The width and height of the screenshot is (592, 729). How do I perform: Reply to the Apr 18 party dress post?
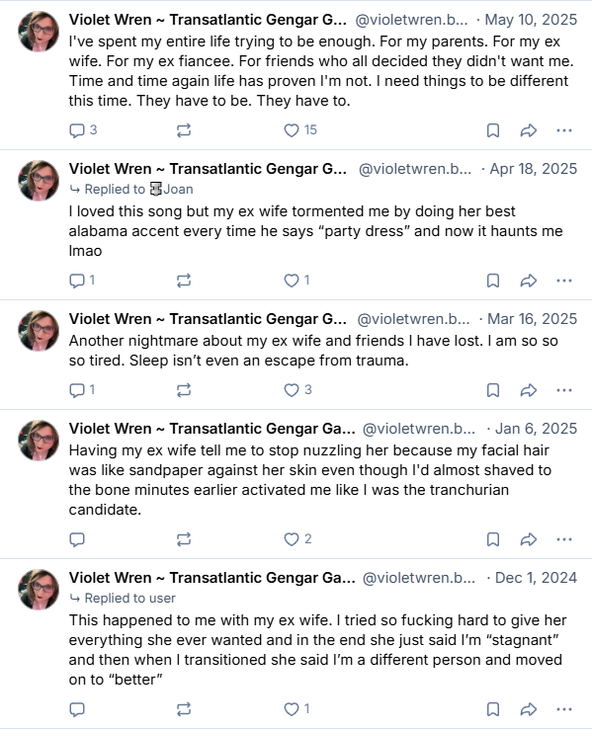click(x=82, y=281)
